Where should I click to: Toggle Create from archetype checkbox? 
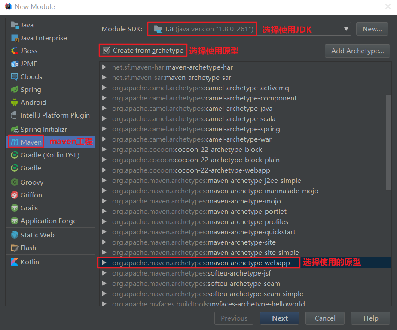pos(107,50)
